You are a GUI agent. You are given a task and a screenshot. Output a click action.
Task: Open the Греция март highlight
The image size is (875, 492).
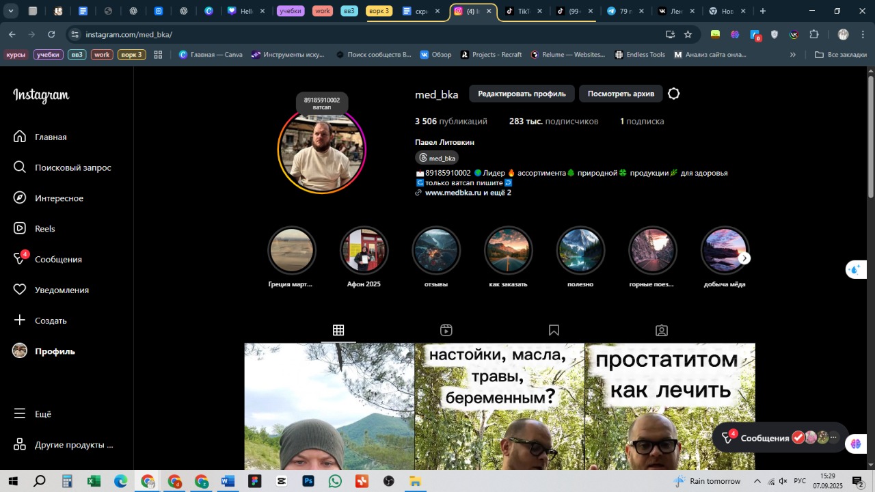pos(292,250)
